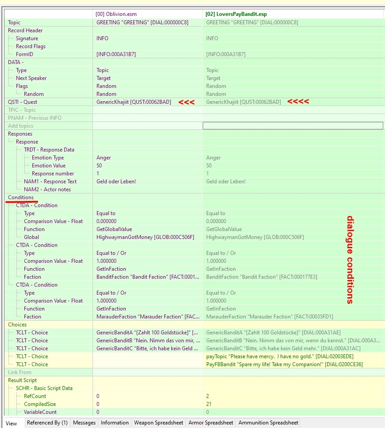The image size is (385, 428).
Task: Click LoversPayBandit.esp CompiledSize value 21
Action: [x=293, y=404]
